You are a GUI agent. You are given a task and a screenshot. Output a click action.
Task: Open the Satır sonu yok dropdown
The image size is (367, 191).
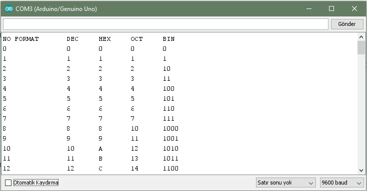(x=285, y=183)
